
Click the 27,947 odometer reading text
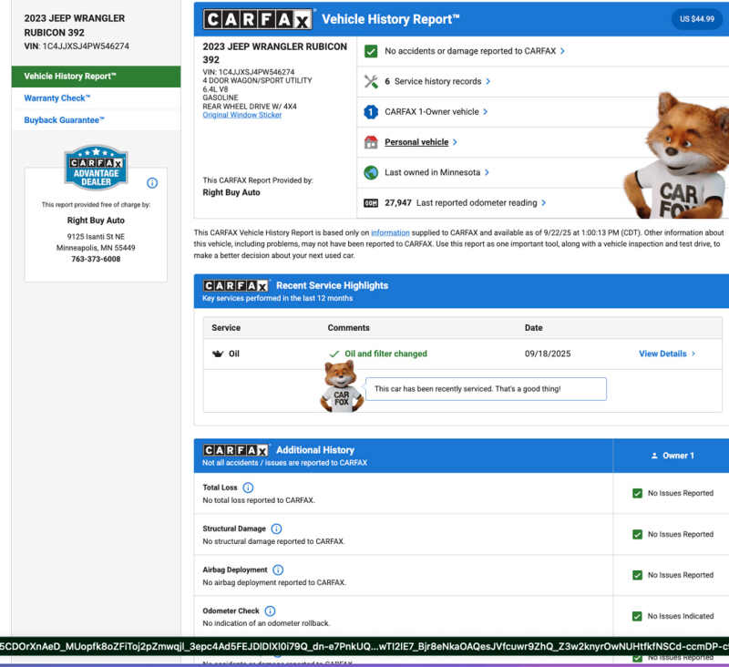(461, 203)
